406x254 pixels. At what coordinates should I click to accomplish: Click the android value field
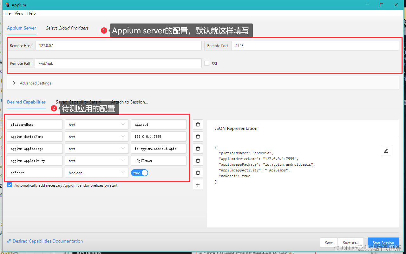click(x=159, y=124)
